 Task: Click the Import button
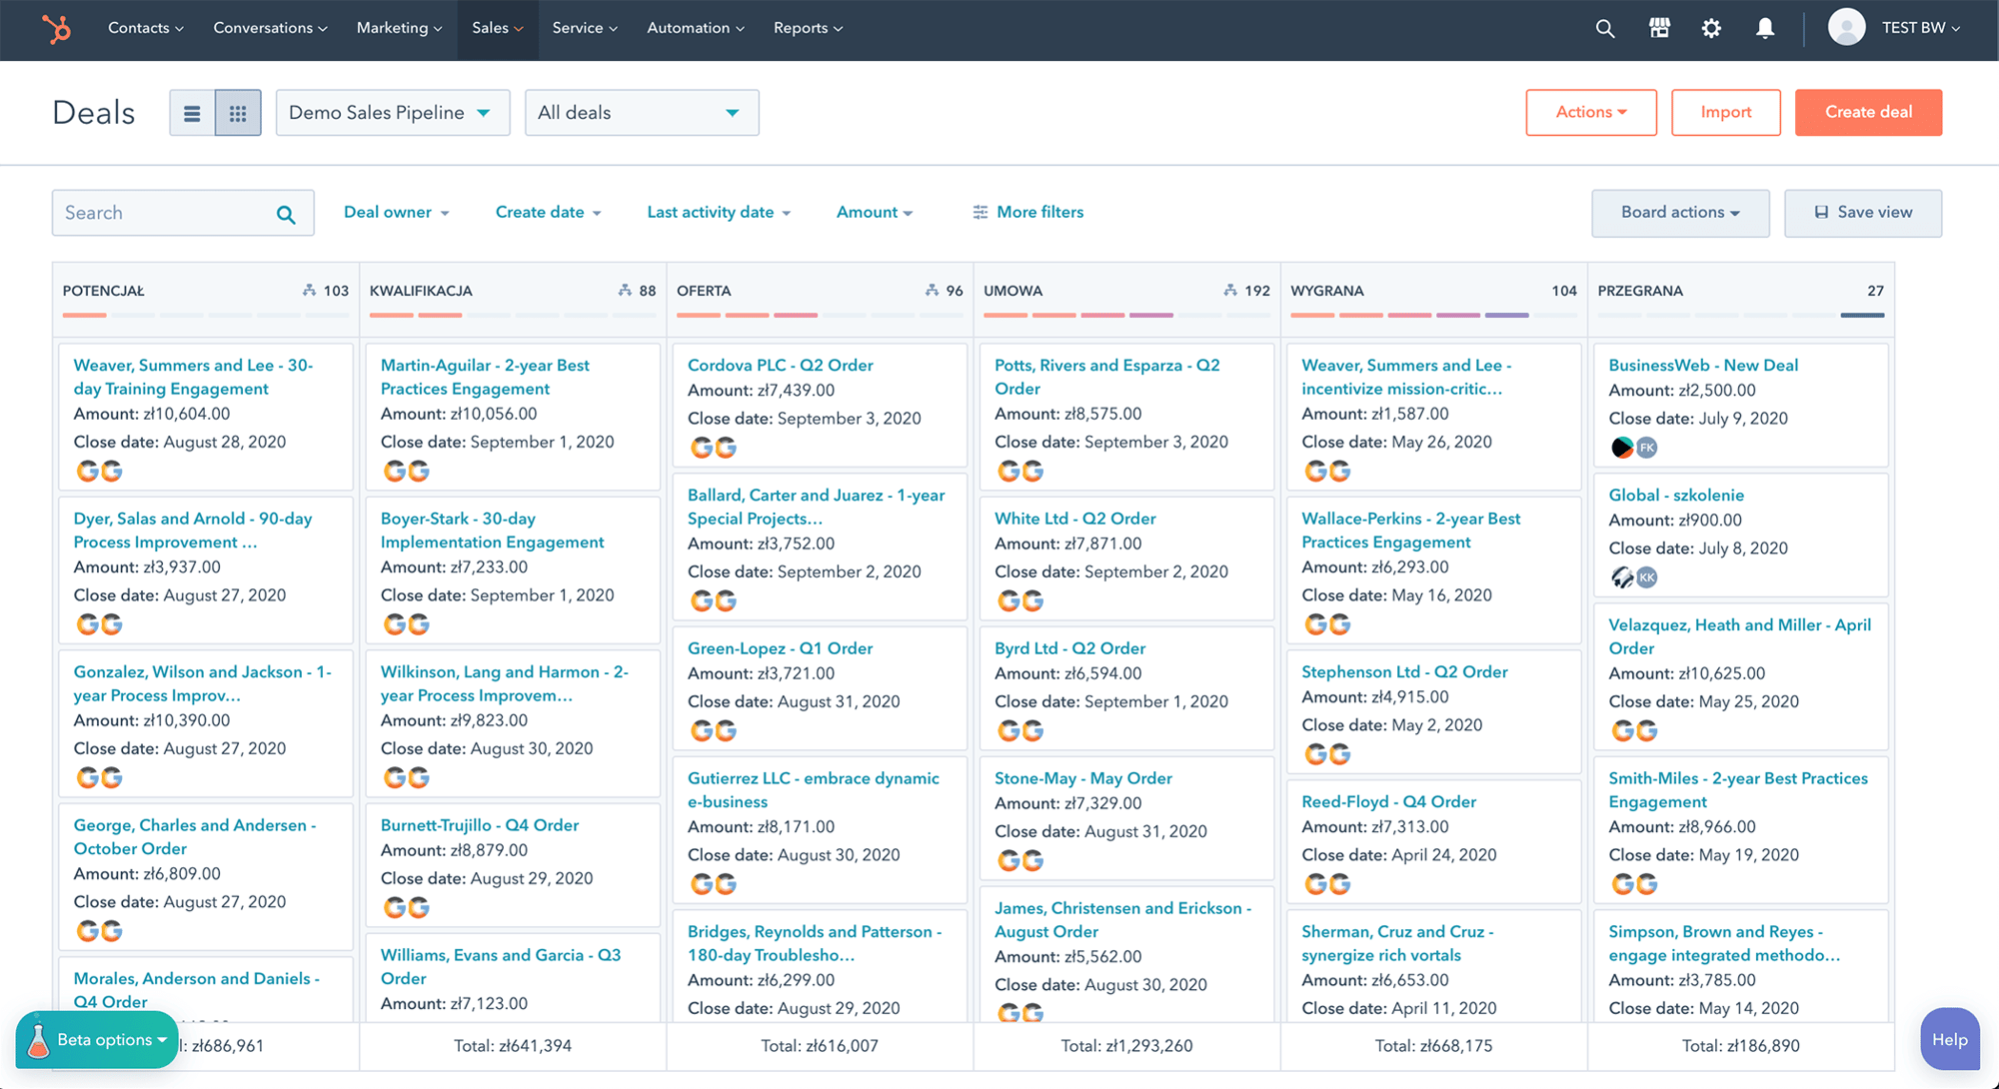pyautogui.click(x=1726, y=112)
